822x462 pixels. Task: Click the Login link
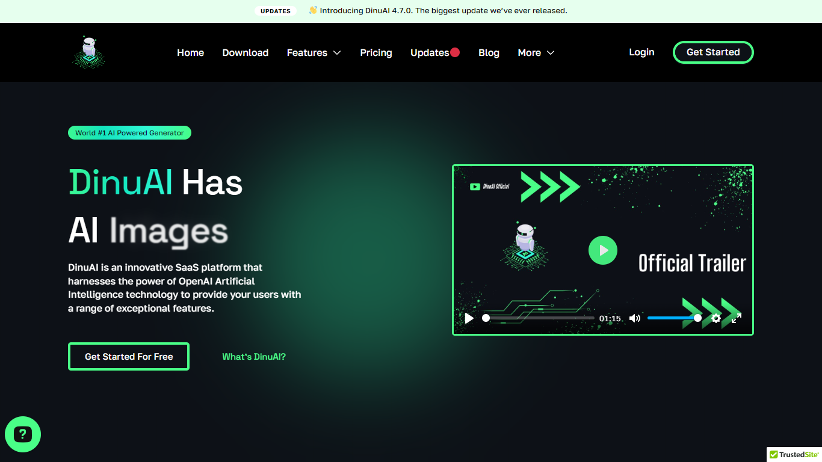(x=641, y=52)
